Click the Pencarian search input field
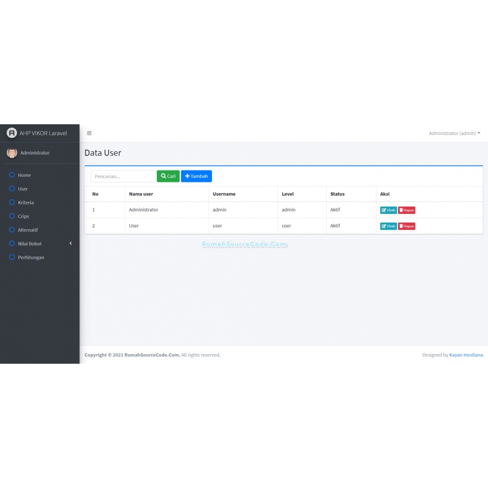Screen dimensions: 488x488 [x=123, y=176]
